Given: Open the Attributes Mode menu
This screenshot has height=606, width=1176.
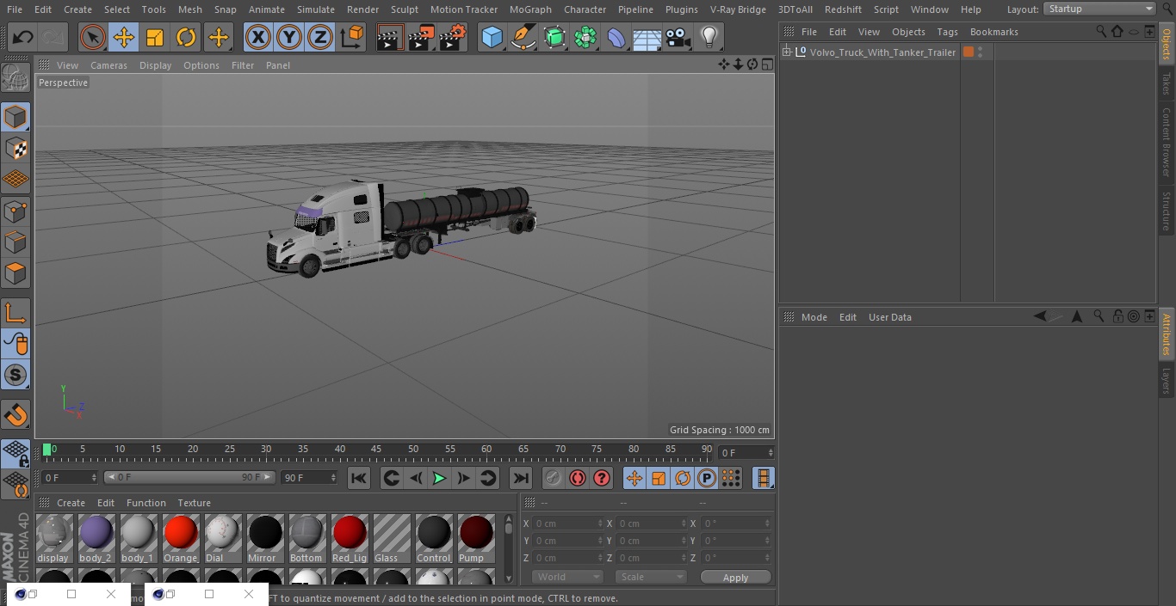Looking at the screenshot, I should 814,317.
